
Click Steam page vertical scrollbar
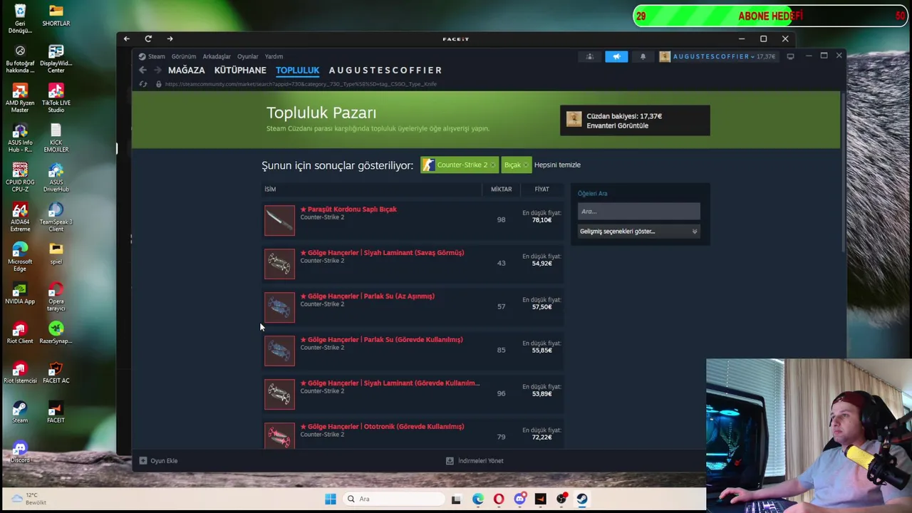(x=844, y=171)
